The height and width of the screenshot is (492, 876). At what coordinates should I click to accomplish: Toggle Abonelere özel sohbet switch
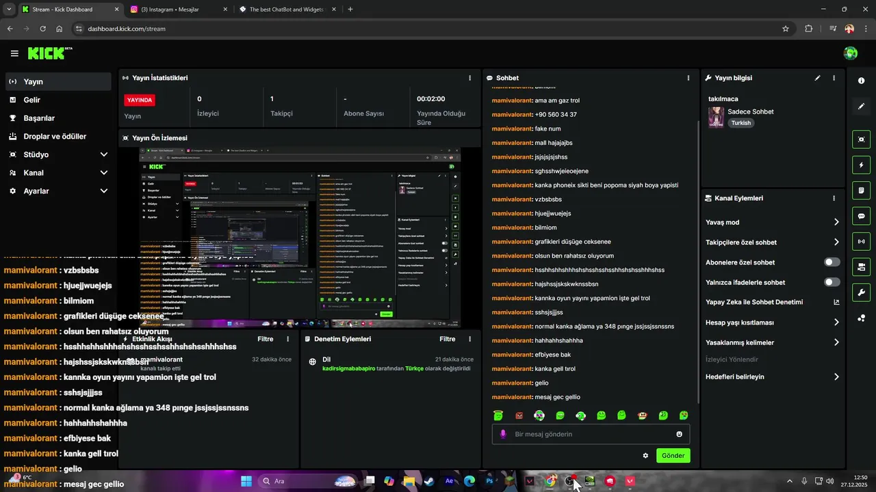coord(832,262)
